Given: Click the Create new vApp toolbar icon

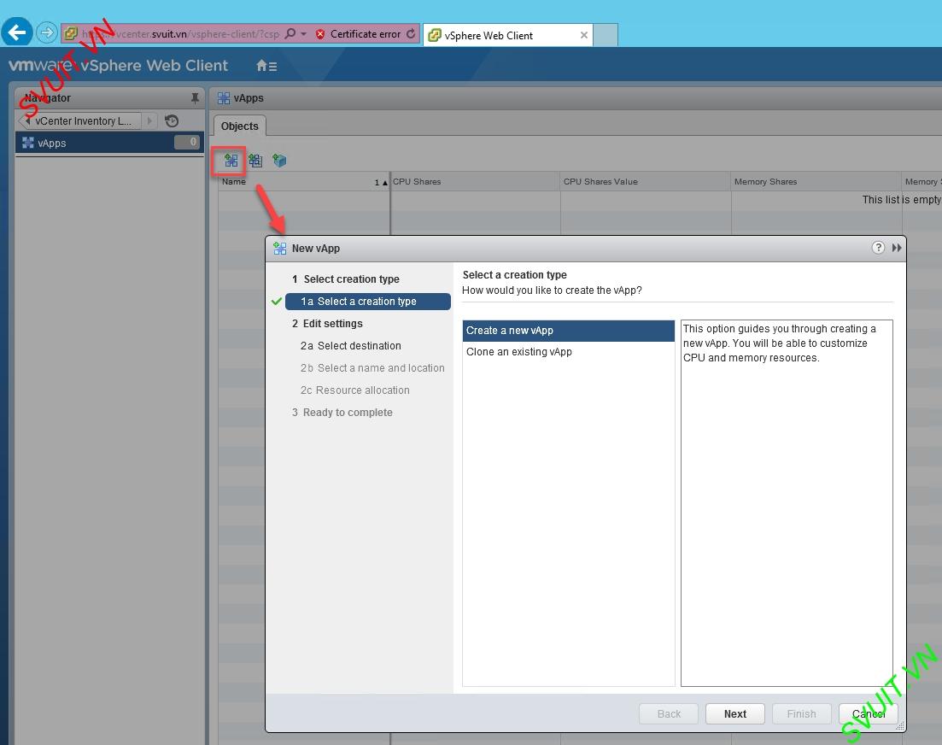Looking at the screenshot, I should (231, 161).
